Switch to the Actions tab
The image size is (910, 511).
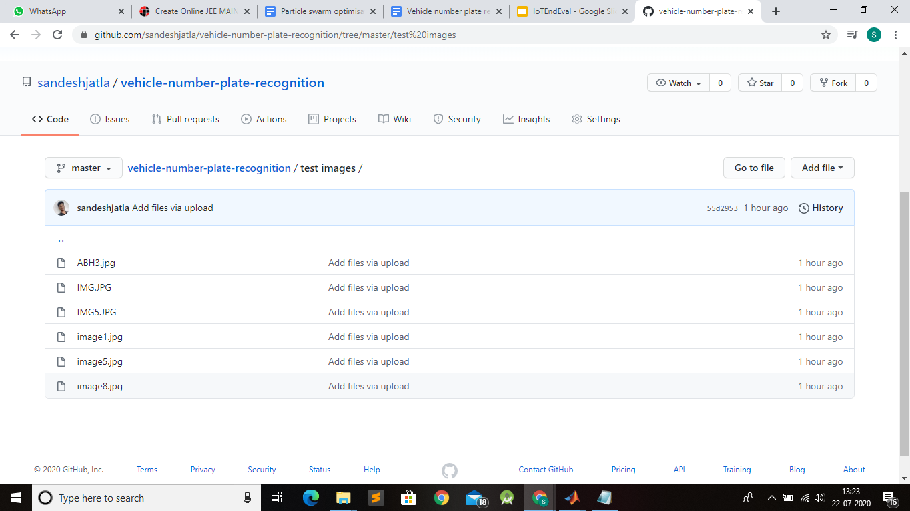click(x=264, y=119)
